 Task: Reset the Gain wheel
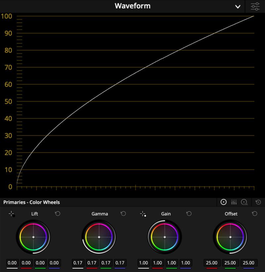pyautogui.click(x=189, y=214)
